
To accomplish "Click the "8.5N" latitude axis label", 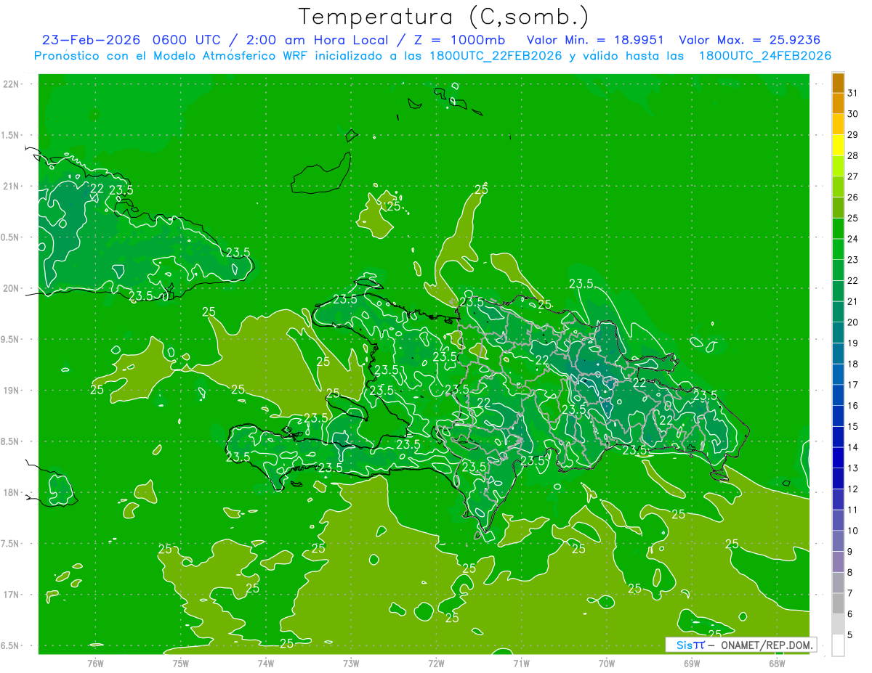I will (x=11, y=441).
